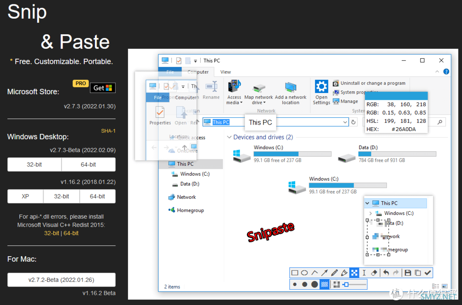Click the Manage ribbon command
Screen dimensions: 462x305
tap(345, 101)
